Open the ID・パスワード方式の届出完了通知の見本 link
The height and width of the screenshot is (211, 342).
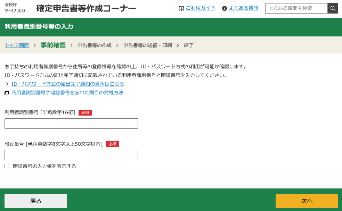click(x=68, y=84)
